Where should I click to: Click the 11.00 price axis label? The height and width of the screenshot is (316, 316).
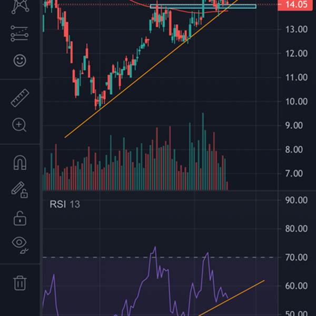pyautogui.click(x=296, y=77)
